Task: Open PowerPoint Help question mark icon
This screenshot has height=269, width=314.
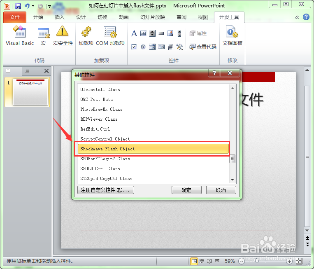Action: [x=306, y=17]
